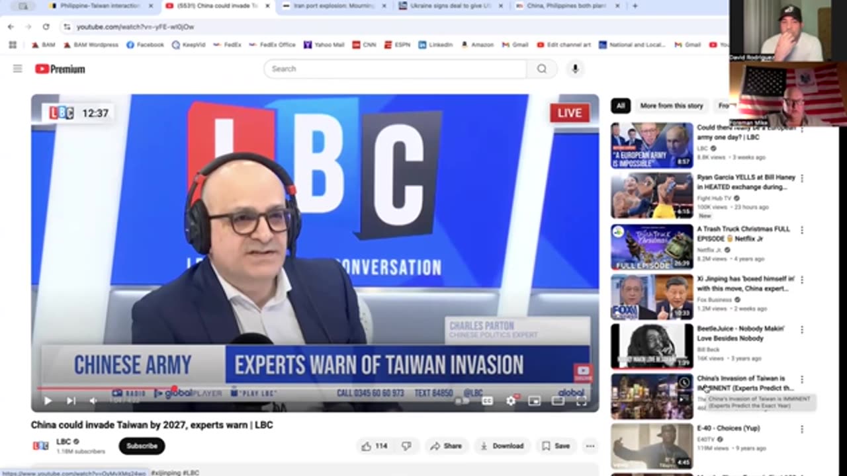Seek on the red video progress bar
This screenshot has width=847, height=476.
click(315, 389)
